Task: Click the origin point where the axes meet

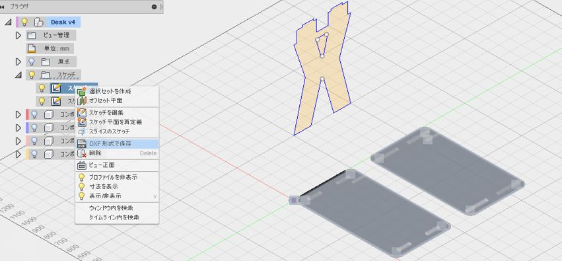Action: tap(293, 200)
